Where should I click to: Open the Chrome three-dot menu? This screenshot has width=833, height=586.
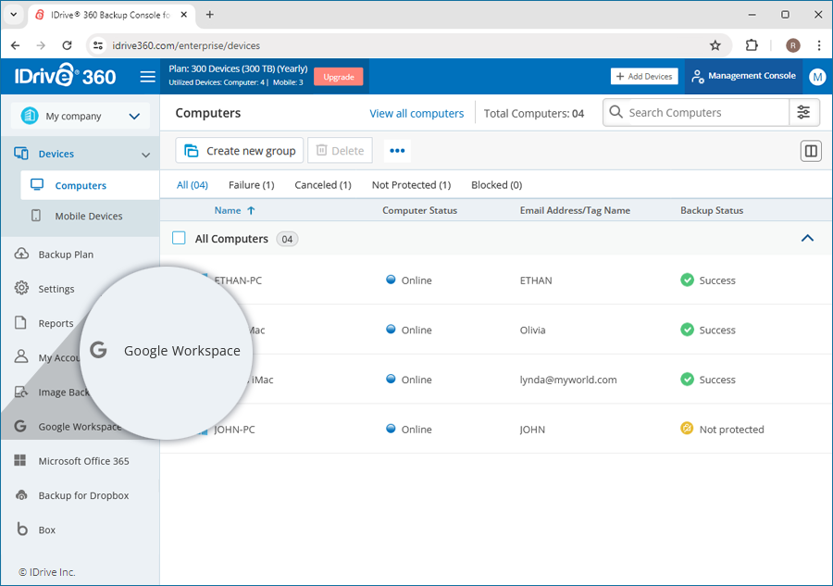(819, 45)
